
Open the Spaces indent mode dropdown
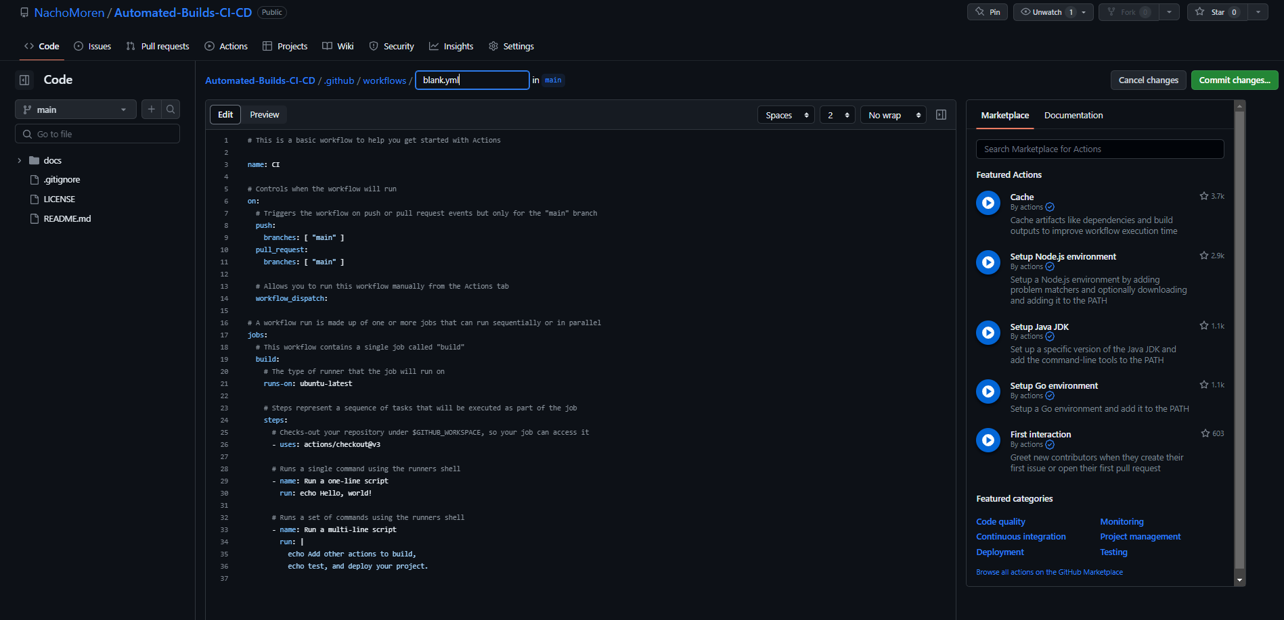(x=786, y=115)
